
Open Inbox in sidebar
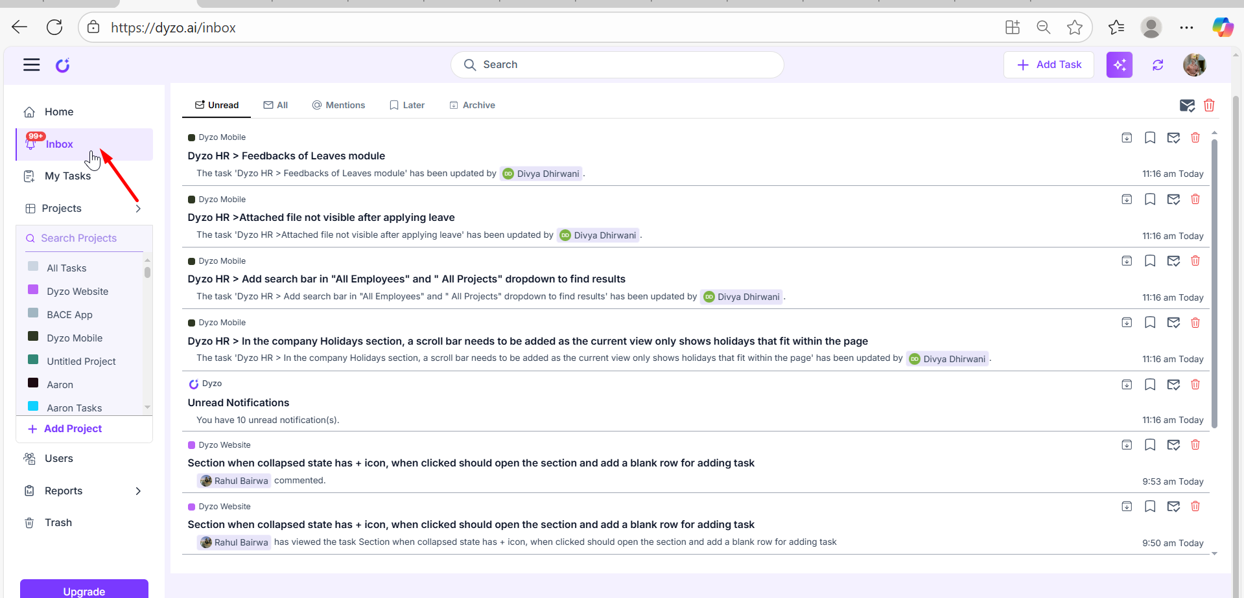coord(84,144)
